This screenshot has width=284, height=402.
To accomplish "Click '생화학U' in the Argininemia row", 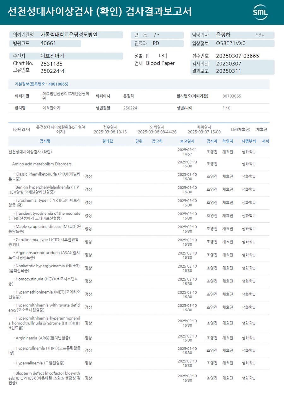I will tap(249, 338).
